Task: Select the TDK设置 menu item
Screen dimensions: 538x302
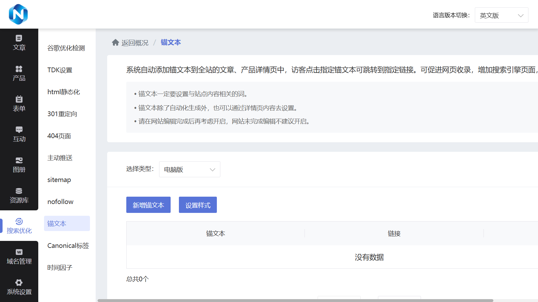Action: pos(60,70)
